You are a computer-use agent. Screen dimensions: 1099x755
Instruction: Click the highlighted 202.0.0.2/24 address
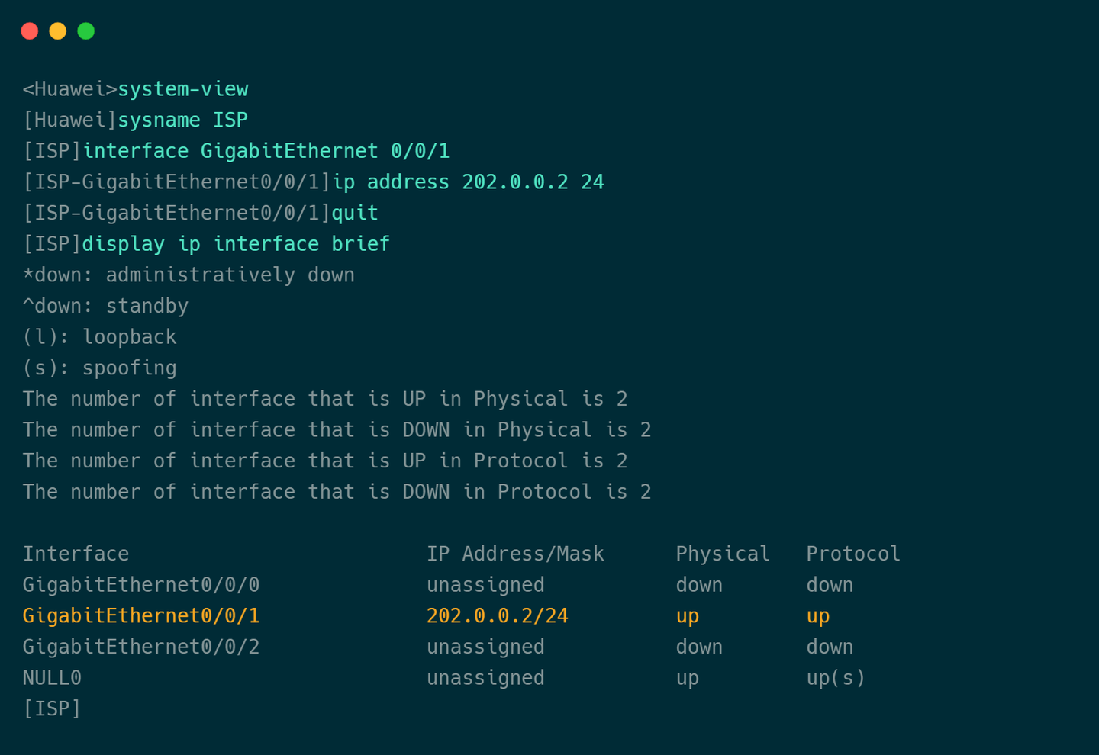(498, 615)
